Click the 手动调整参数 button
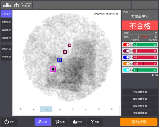This screenshot has height=127, width=159. coord(140,92)
